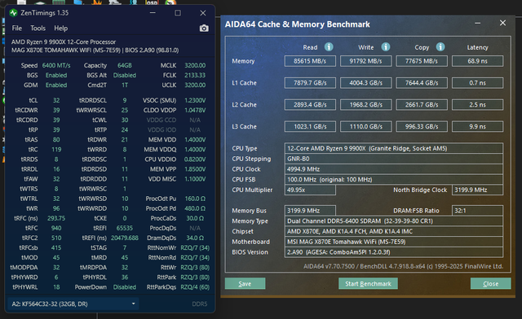Select Memory Write value 91792 MB/s
Screen dimensions: 522x319
366,61
